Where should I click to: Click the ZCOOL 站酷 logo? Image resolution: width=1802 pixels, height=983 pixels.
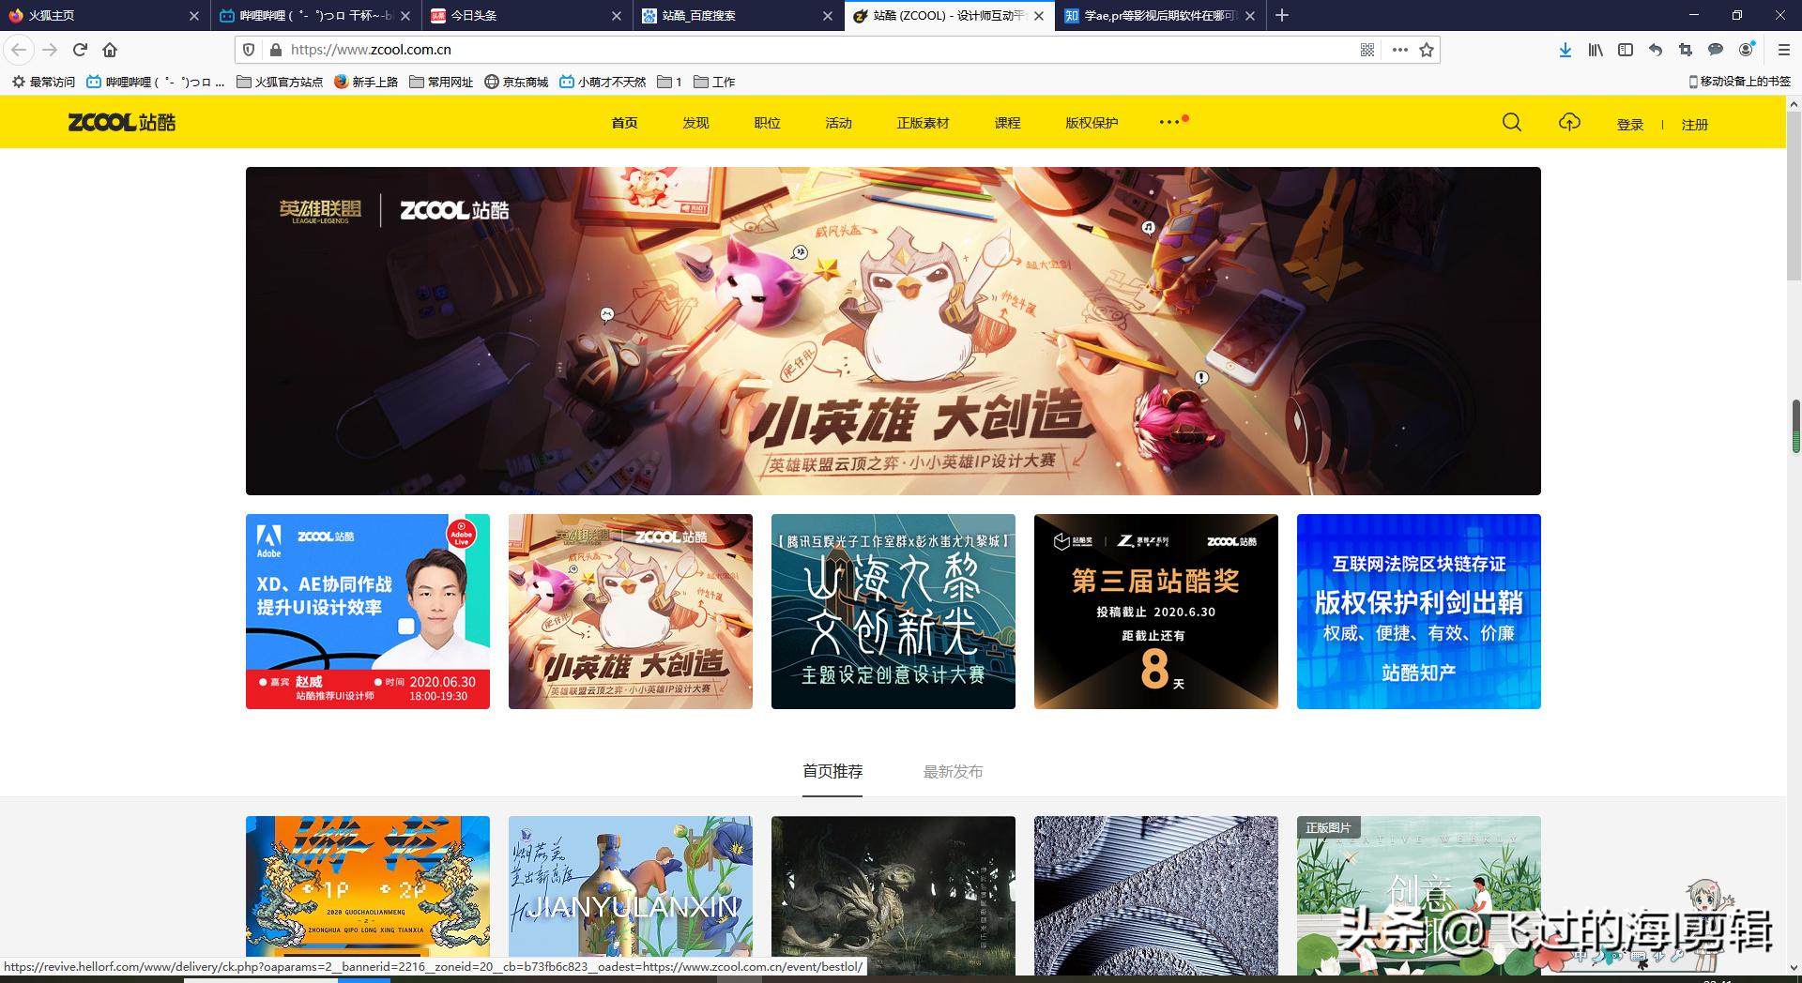(122, 122)
